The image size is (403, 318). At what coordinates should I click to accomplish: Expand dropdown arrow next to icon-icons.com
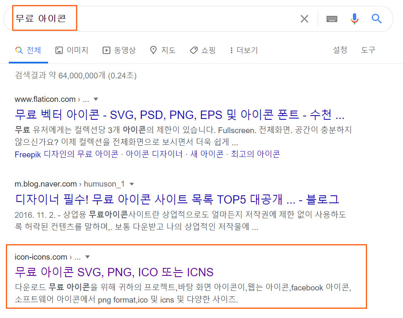pyautogui.click(x=87, y=257)
